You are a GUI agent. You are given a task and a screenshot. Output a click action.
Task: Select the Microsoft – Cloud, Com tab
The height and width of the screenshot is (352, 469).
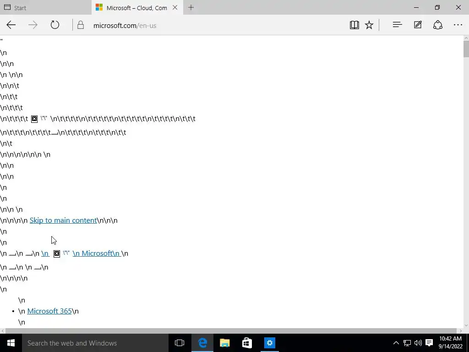(137, 7)
